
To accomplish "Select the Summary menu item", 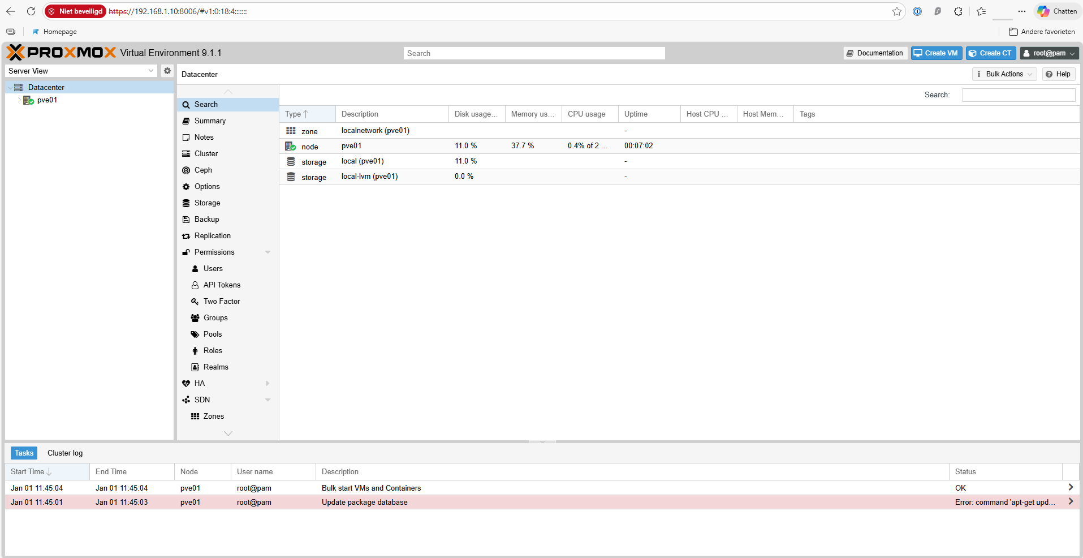I will pyautogui.click(x=210, y=121).
